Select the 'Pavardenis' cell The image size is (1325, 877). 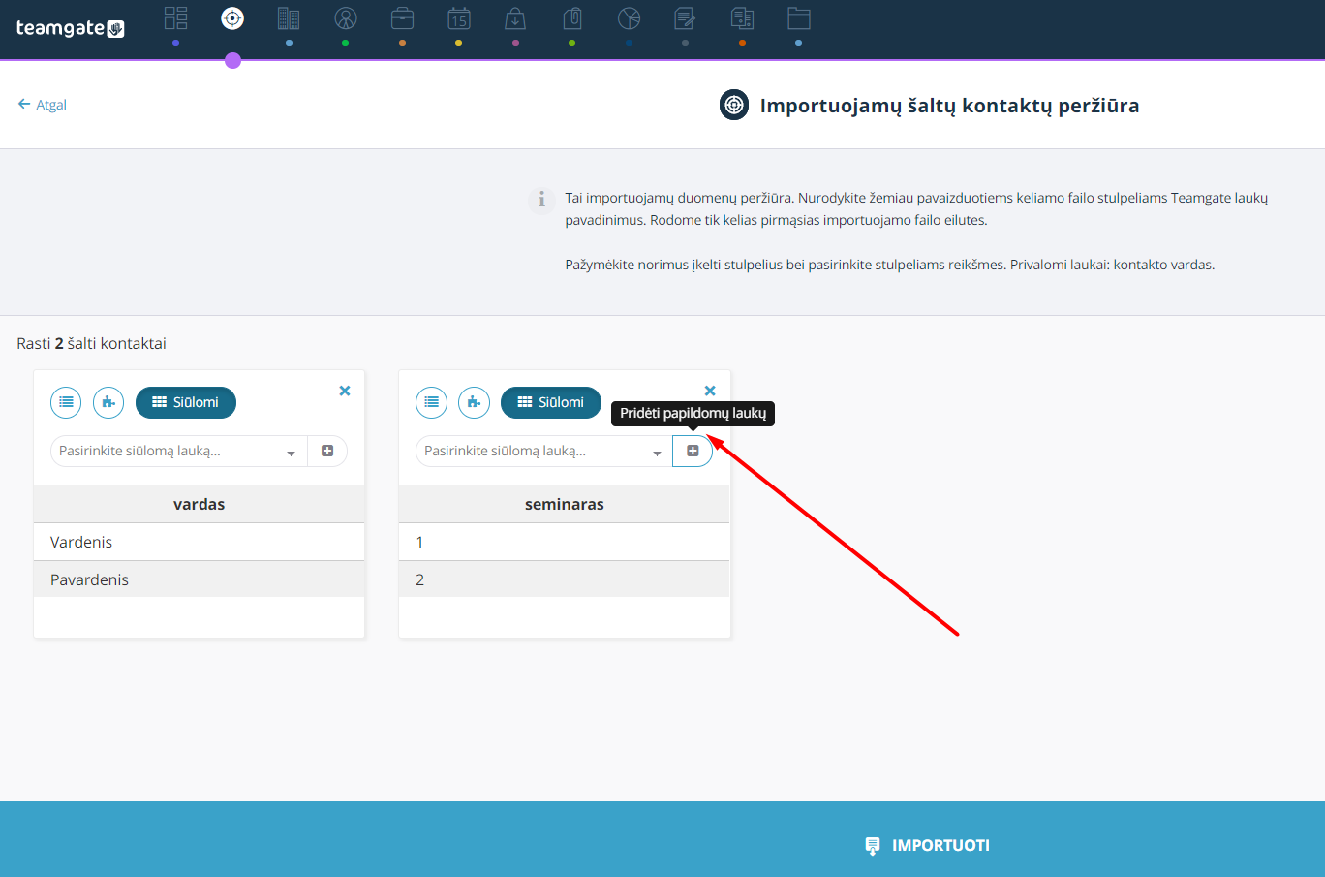(x=200, y=579)
